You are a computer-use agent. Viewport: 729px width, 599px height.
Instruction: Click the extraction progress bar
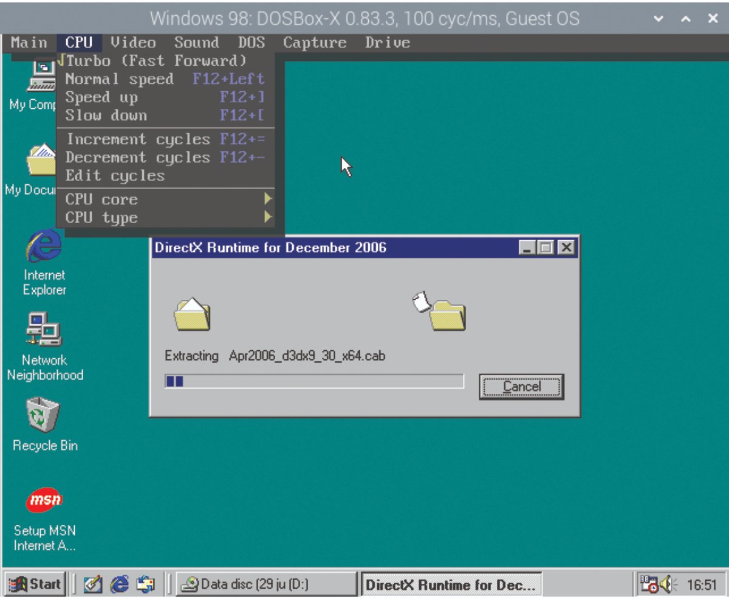pyautogui.click(x=314, y=381)
